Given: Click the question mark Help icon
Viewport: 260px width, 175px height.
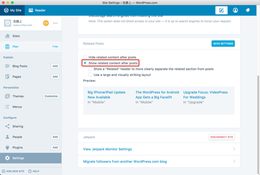Looking at the screenshot, I should coord(30,171).
